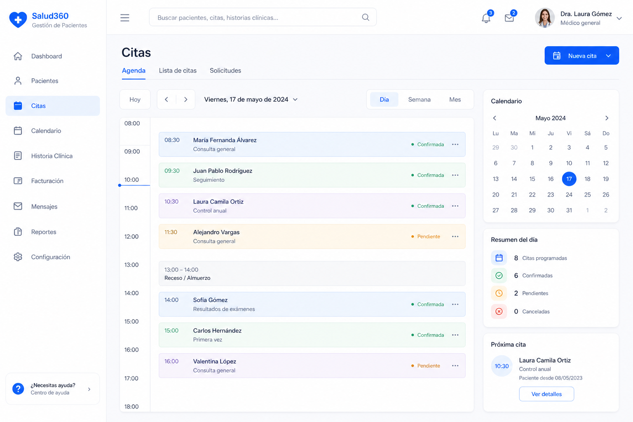Select day 24 in the mini calendar
633x422 pixels.
(569, 195)
